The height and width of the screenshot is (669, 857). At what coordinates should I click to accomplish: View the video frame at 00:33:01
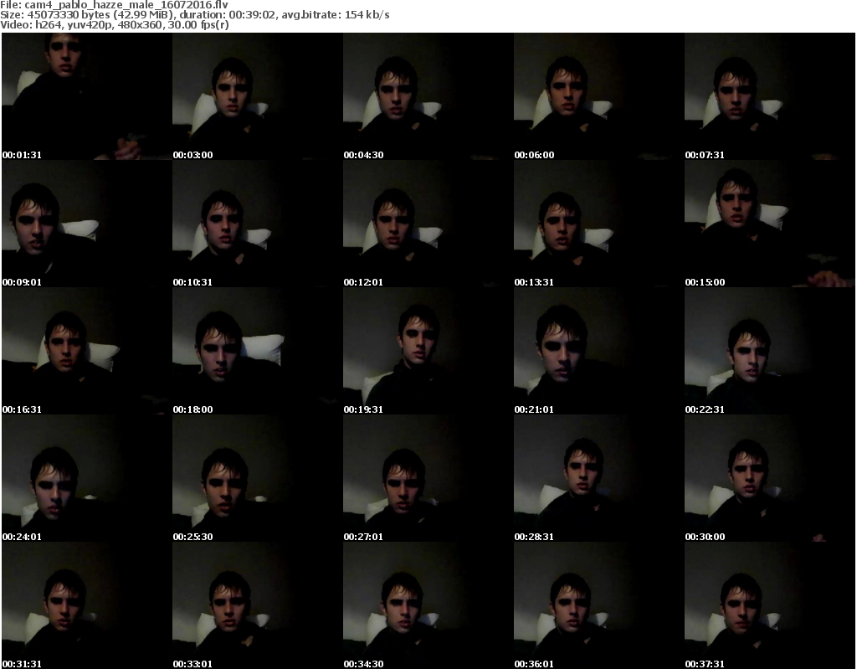click(258, 605)
